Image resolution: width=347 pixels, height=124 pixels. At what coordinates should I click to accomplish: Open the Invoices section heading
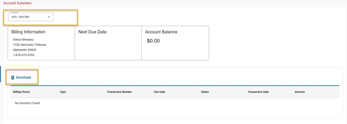tap(23, 78)
